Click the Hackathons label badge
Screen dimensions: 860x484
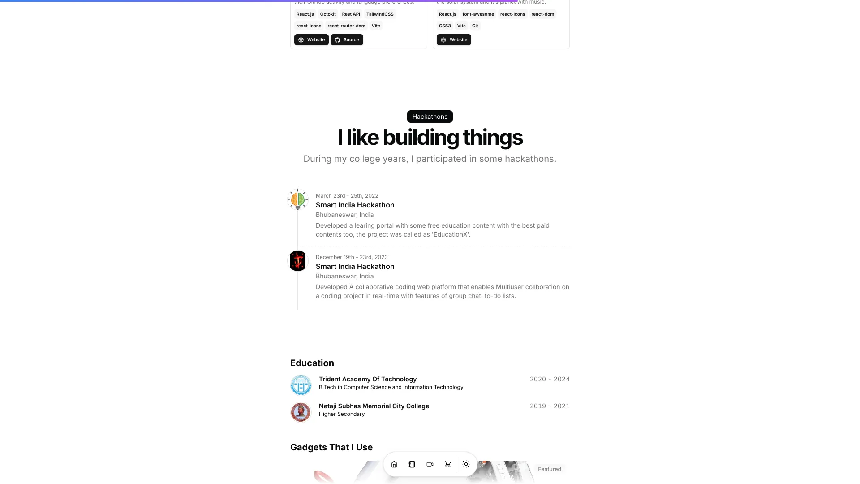[430, 117]
